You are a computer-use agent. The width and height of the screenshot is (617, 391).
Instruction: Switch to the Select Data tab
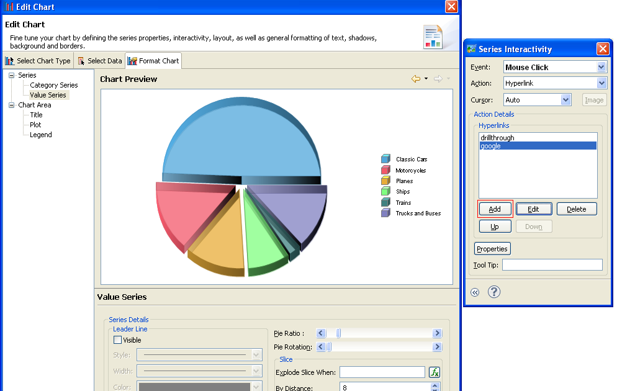click(99, 60)
